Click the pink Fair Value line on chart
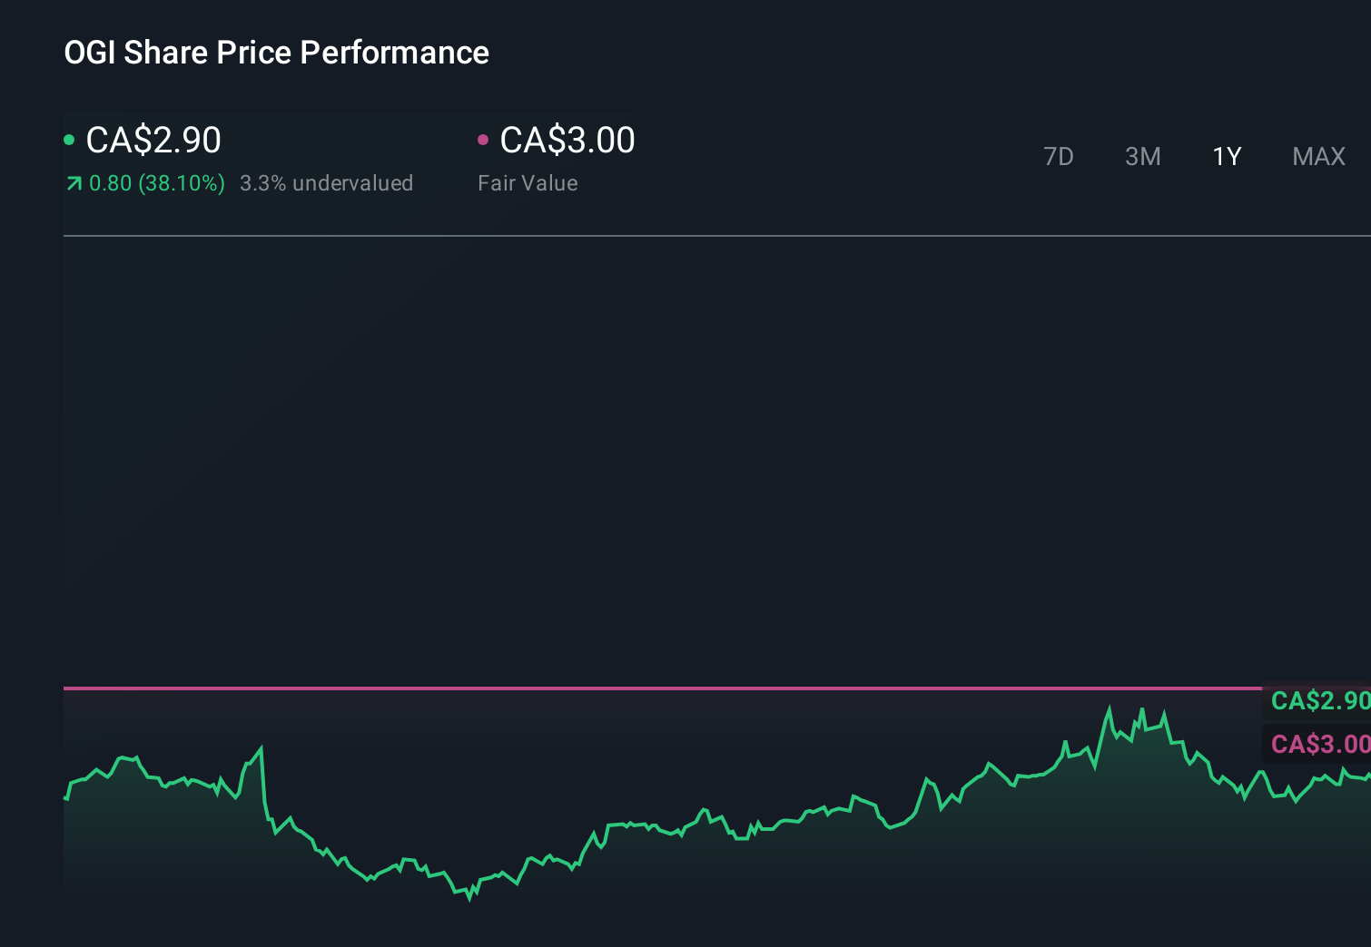The image size is (1371, 947). click(x=636, y=688)
